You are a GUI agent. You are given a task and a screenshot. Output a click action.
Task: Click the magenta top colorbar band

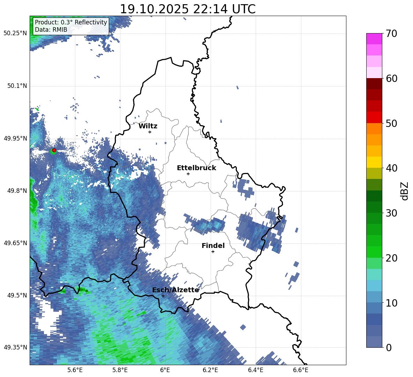374,39
